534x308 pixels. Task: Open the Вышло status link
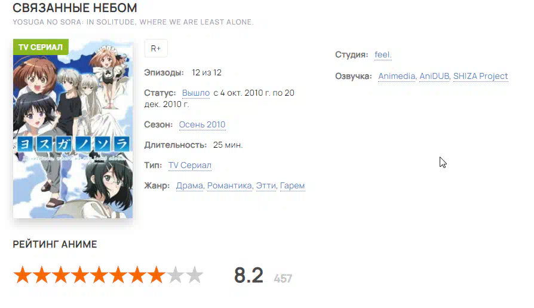(x=196, y=93)
